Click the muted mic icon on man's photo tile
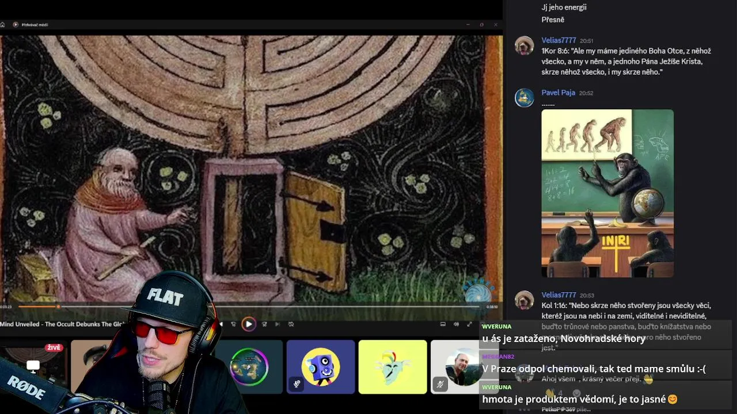This screenshot has height=414, width=737. tap(440, 384)
